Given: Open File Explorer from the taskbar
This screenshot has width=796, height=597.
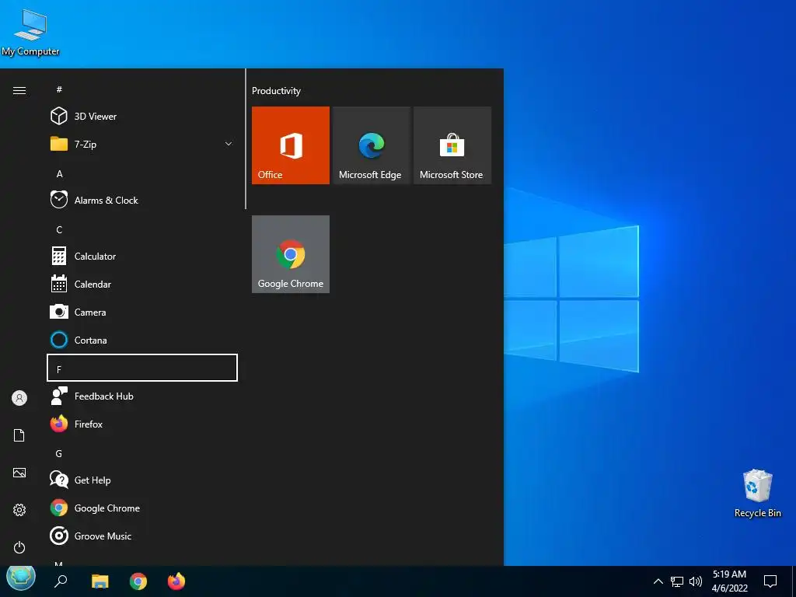Looking at the screenshot, I should point(100,581).
